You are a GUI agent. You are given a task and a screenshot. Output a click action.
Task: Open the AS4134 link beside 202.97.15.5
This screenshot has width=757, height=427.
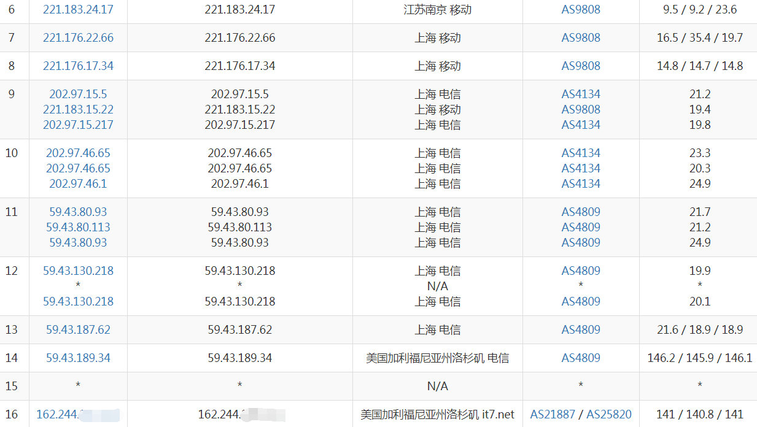581,94
